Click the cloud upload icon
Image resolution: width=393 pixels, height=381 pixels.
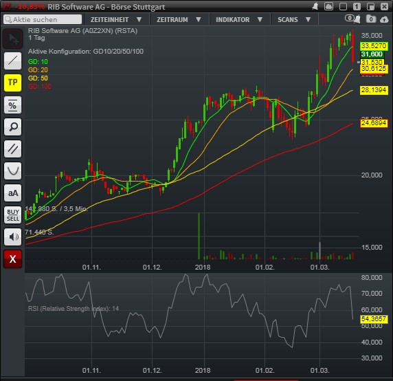[384, 19]
